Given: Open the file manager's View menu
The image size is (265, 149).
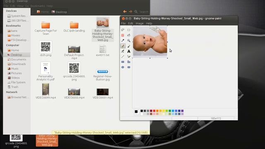Looking at the screenshot, I should (x=20, y=6).
